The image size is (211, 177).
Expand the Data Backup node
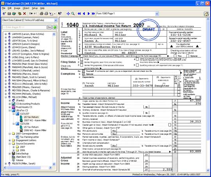[10, 154]
